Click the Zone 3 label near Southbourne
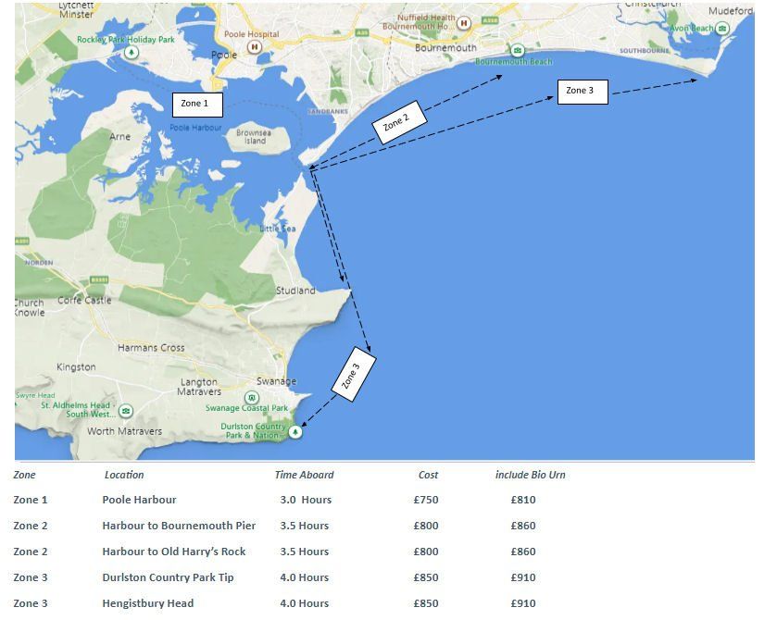The width and height of the screenshot is (777, 620). pyautogui.click(x=583, y=92)
